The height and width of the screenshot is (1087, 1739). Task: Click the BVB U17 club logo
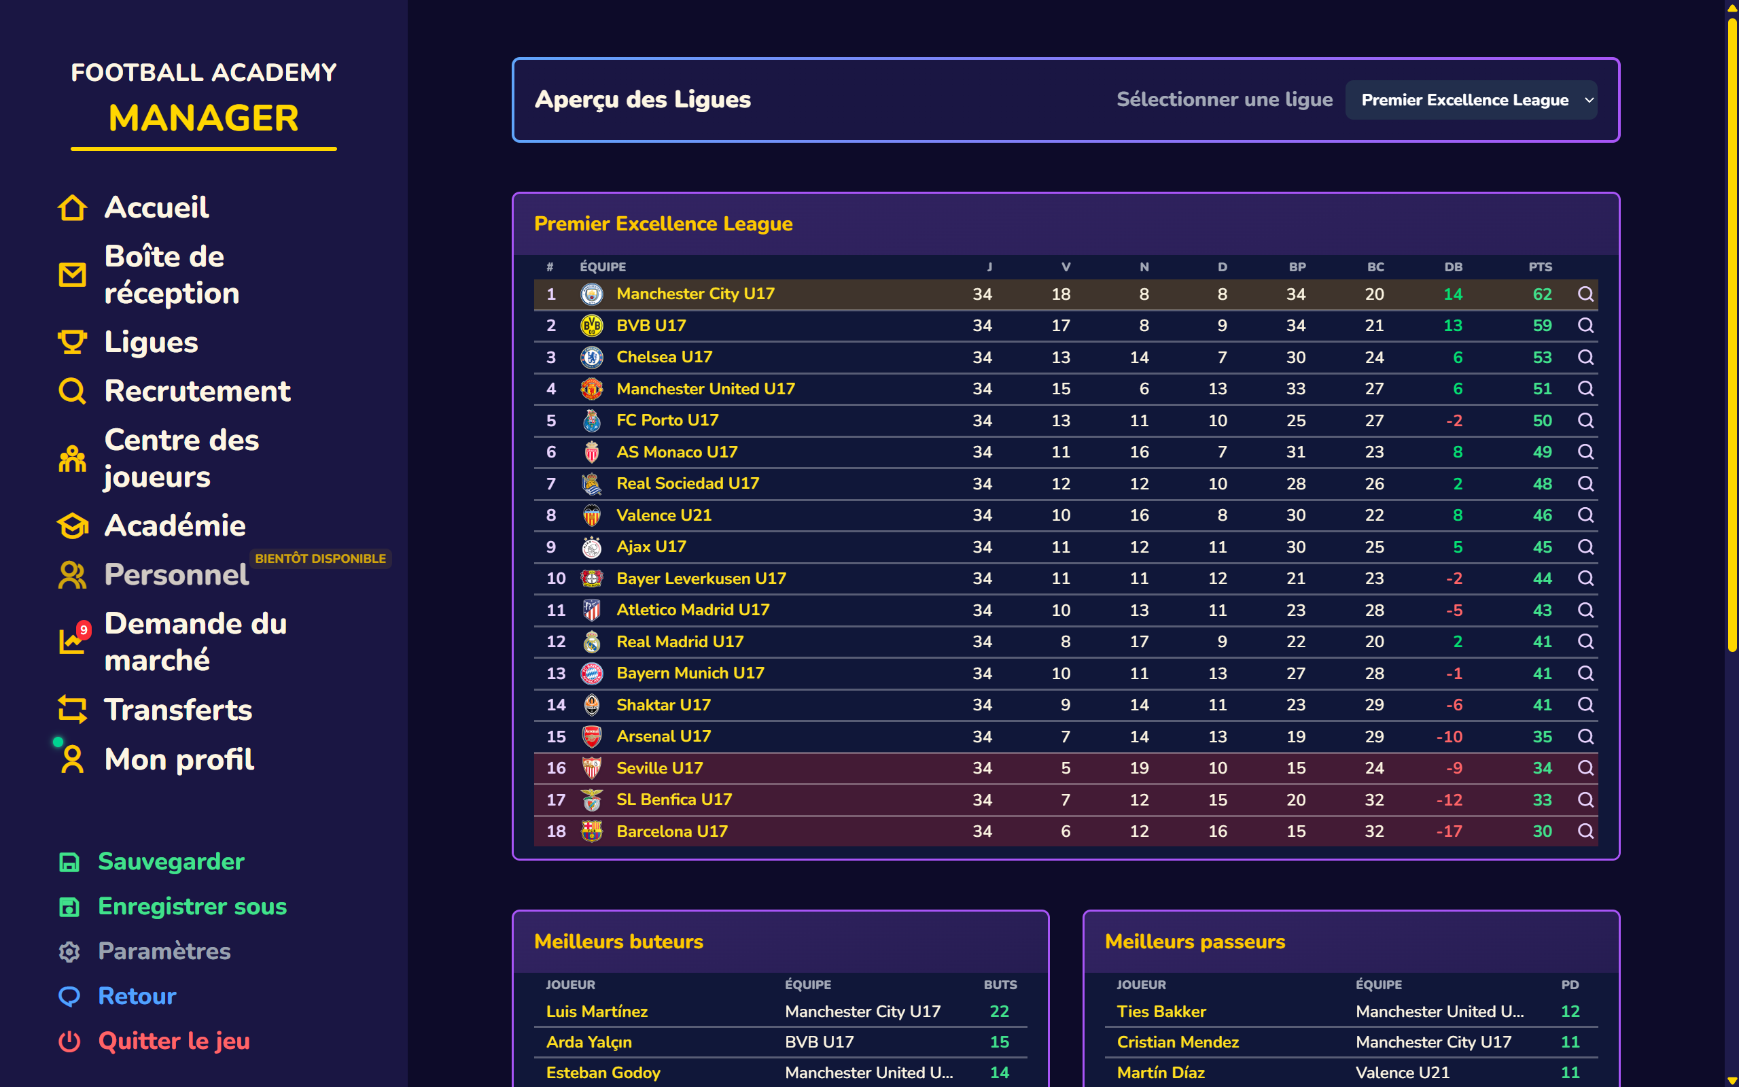coord(591,326)
